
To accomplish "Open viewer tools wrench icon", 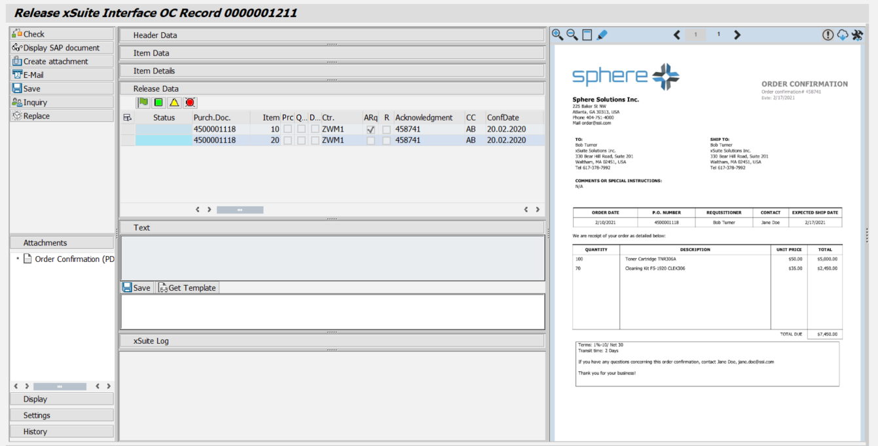I will 857,35.
